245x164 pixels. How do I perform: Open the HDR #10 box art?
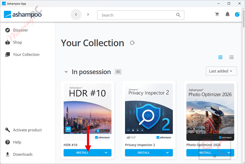coord(88,112)
